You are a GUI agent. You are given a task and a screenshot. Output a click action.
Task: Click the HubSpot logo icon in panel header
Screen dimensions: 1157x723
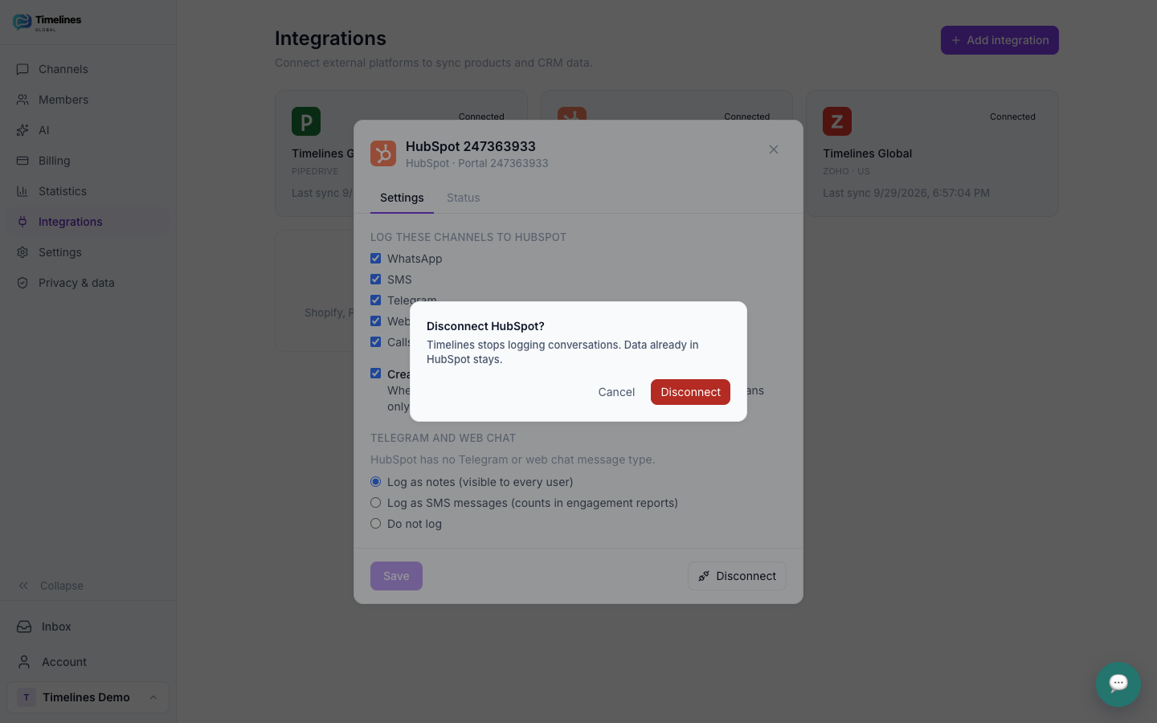pyautogui.click(x=383, y=153)
